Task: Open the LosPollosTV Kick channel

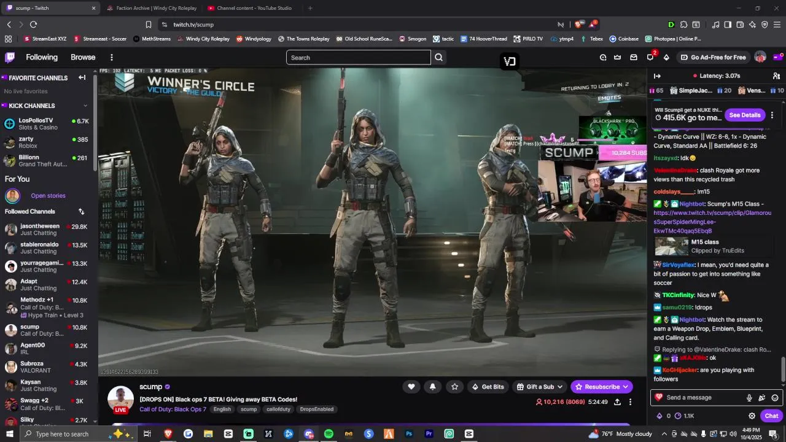Action: tap(46, 123)
